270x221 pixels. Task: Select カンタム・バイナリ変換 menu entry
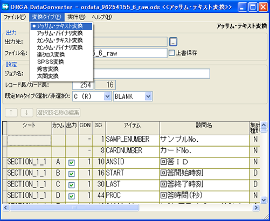61,48
